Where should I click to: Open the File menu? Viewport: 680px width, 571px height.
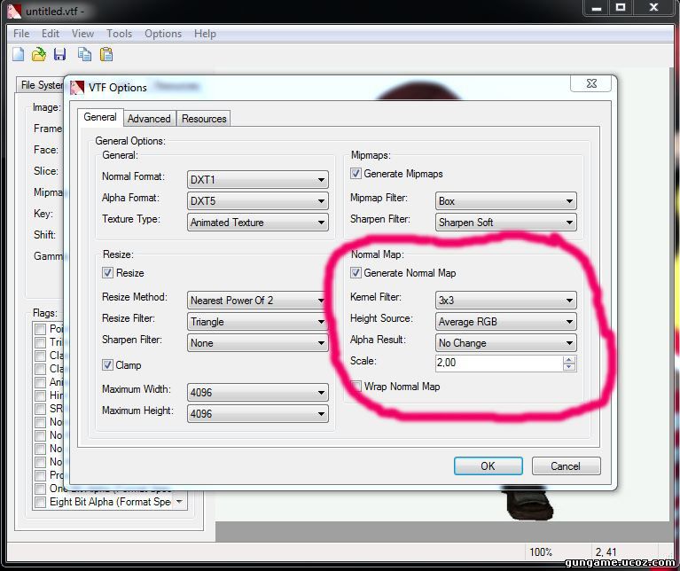21,34
